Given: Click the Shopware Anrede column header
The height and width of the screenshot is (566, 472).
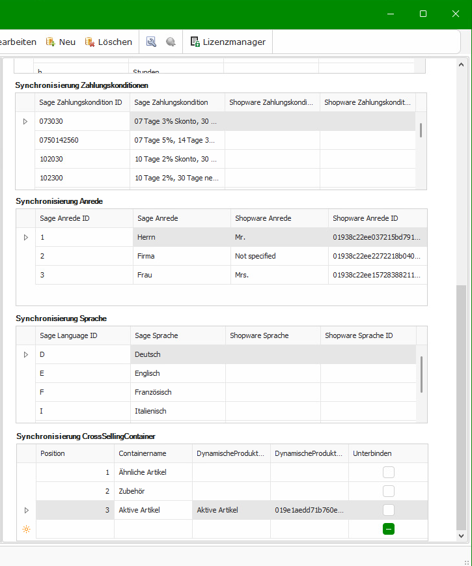Looking at the screenshot, I should coord(279,218).
